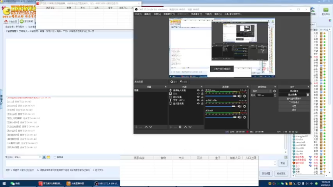Lock the 显示器采集 source
The height and width of the screenshot is (187, 333).
click(202, 103)
